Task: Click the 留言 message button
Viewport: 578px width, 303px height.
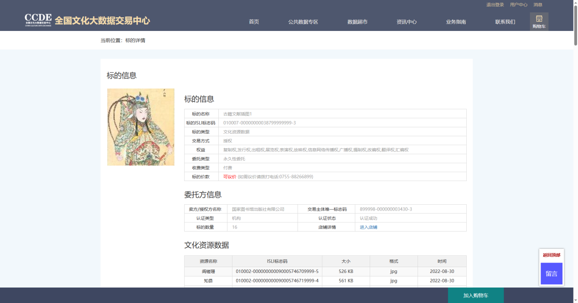Action: pyautogui.click(x=552, y=274)
